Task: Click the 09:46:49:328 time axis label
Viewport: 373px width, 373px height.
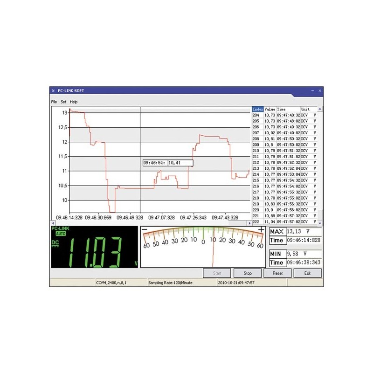Action: pos(130,218)
